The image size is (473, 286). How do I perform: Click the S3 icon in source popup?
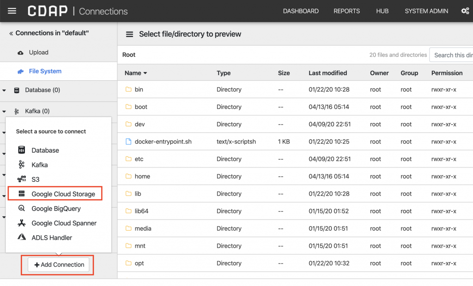[x=21, y=179]
